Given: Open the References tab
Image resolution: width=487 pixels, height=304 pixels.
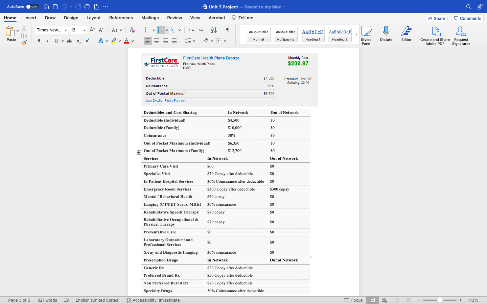Looking at the screenshot, I should pyautogui.click(x=121, y=18).
